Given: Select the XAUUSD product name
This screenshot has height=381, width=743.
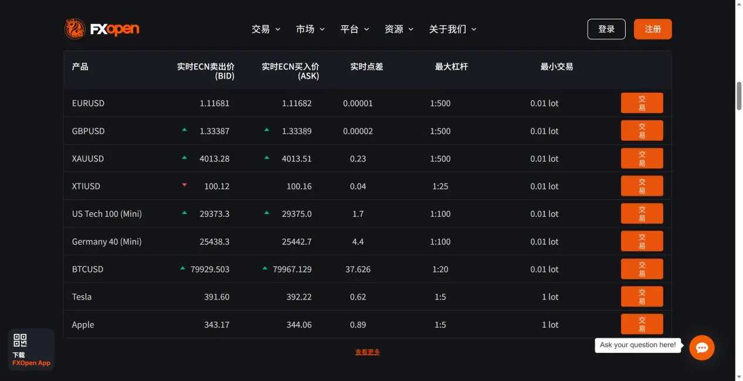Looking at the screenshot, I should tap(88, 158).
